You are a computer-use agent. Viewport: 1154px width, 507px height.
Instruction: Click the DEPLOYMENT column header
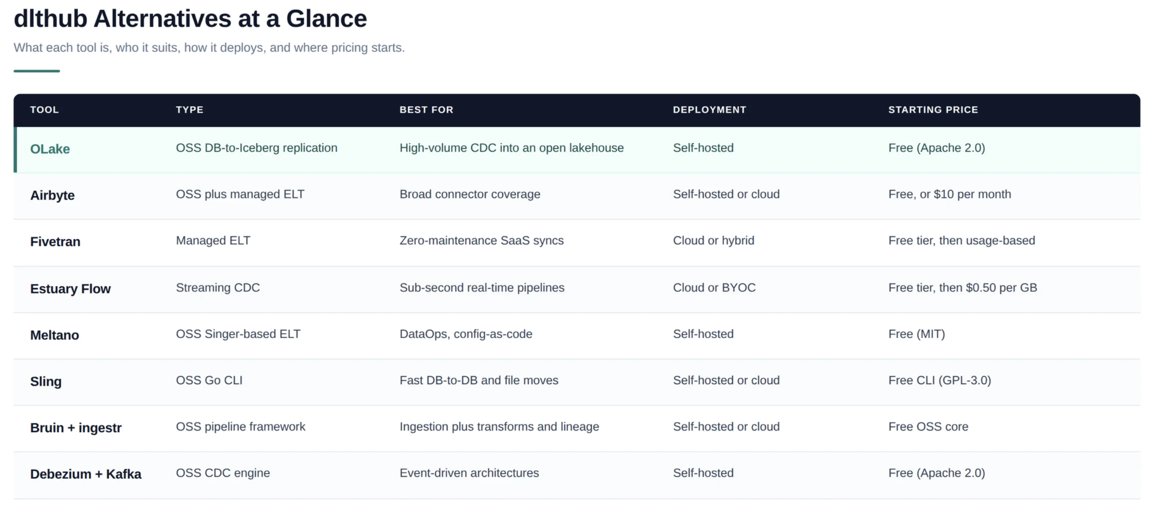(709, 109)
